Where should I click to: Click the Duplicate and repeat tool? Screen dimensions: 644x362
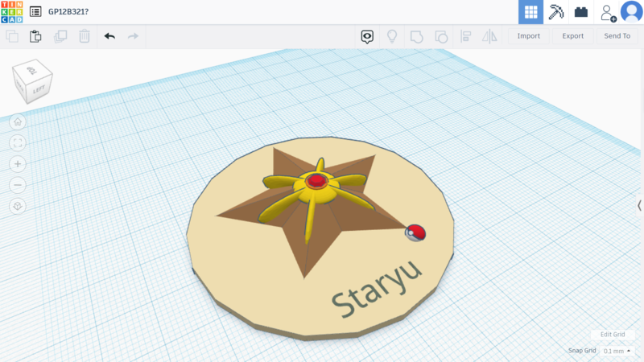click(60, 36)
